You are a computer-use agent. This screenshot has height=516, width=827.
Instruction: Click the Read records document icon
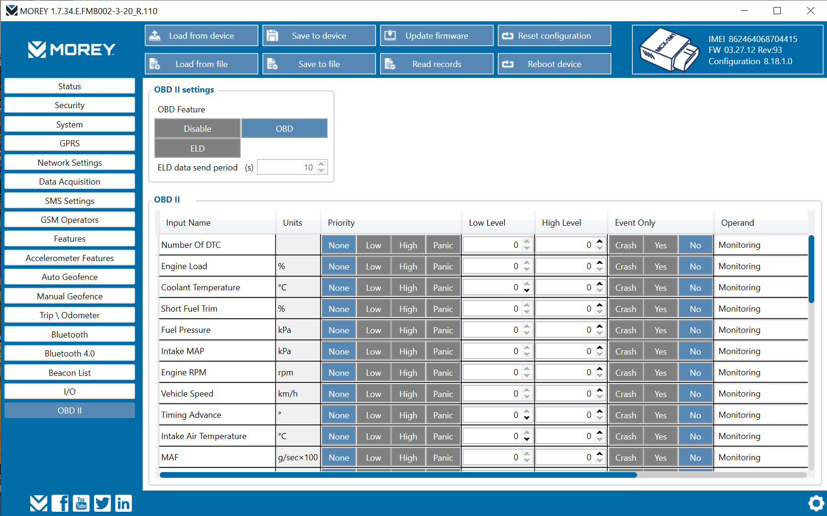pos(390,64)
